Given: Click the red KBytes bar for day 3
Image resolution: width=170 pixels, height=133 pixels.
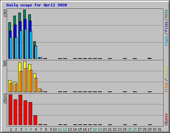Looking at the screenshot, I should 20,110.
